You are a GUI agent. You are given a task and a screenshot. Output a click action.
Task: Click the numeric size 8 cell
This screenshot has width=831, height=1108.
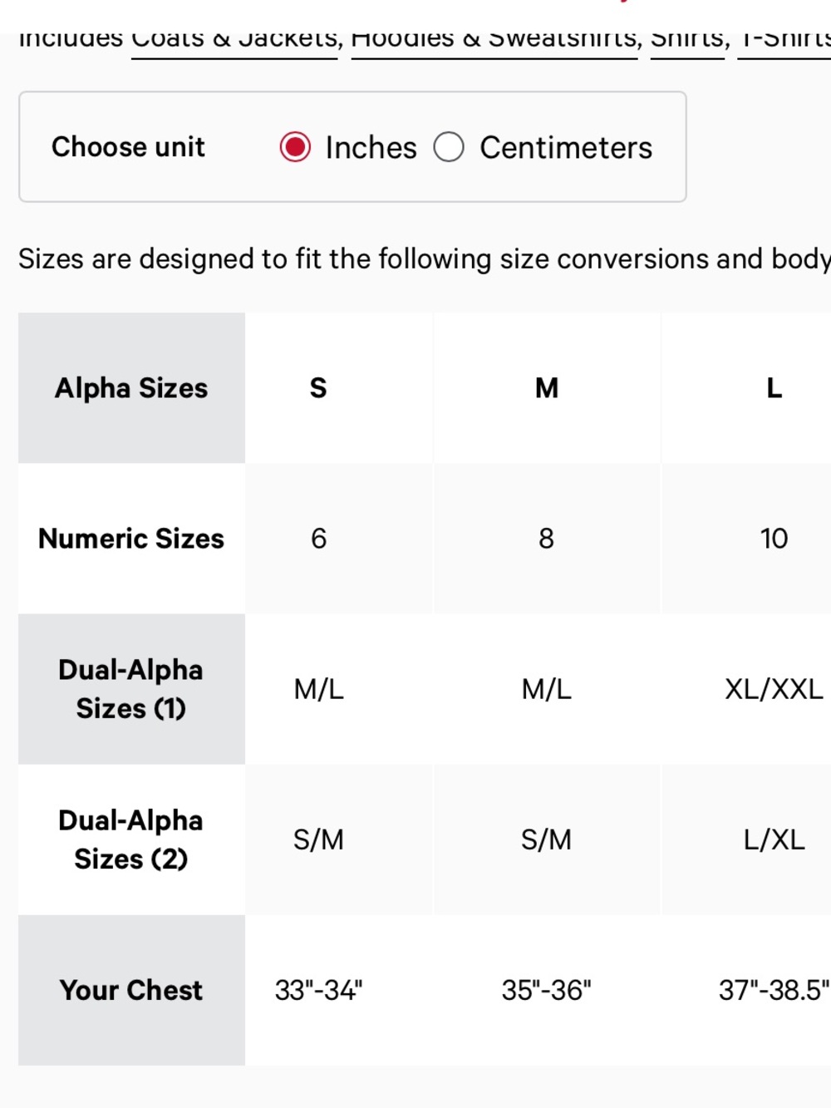coord(547,539)
